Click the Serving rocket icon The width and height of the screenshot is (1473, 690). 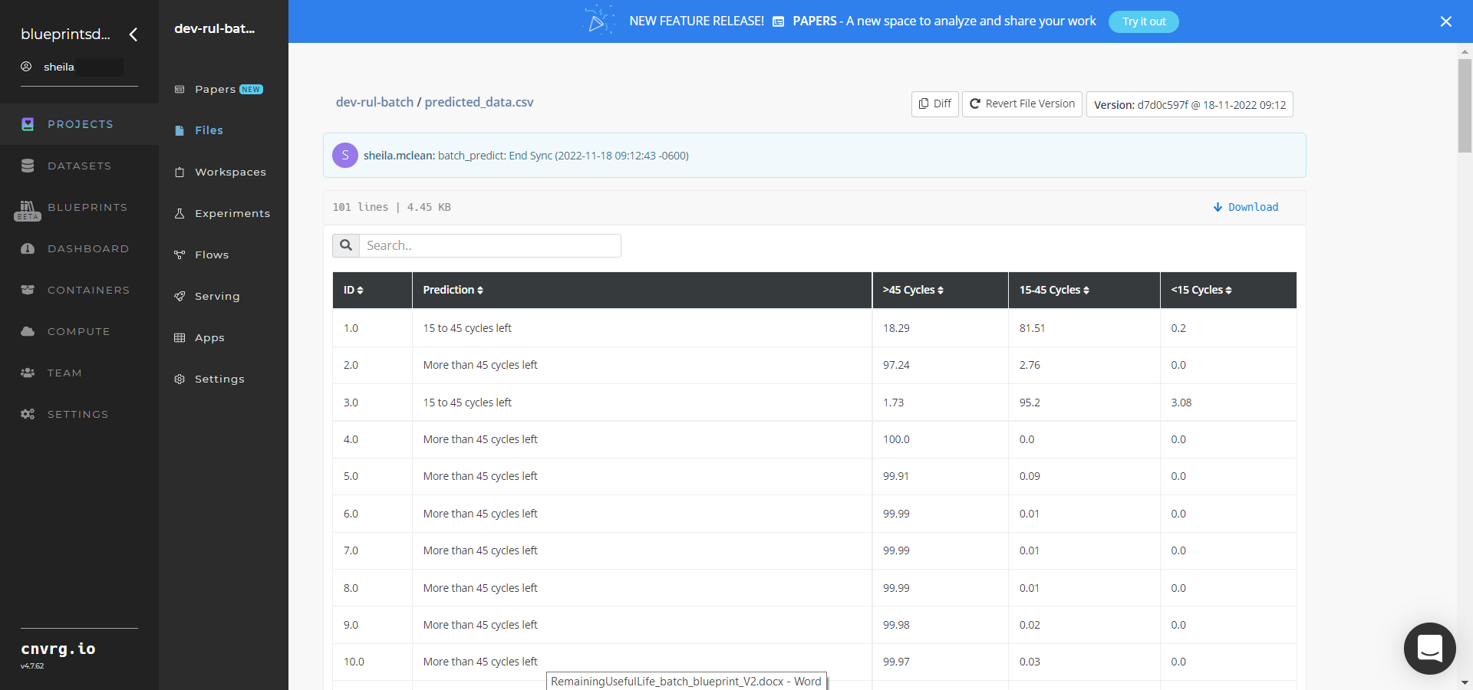180,297
